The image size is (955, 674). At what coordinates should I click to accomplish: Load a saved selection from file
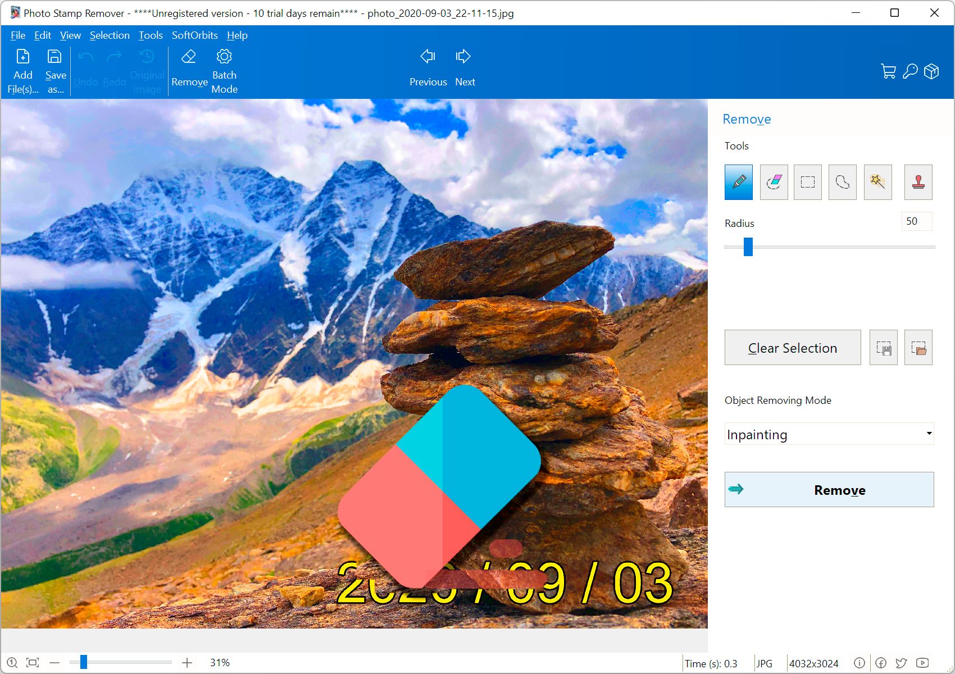918,347
